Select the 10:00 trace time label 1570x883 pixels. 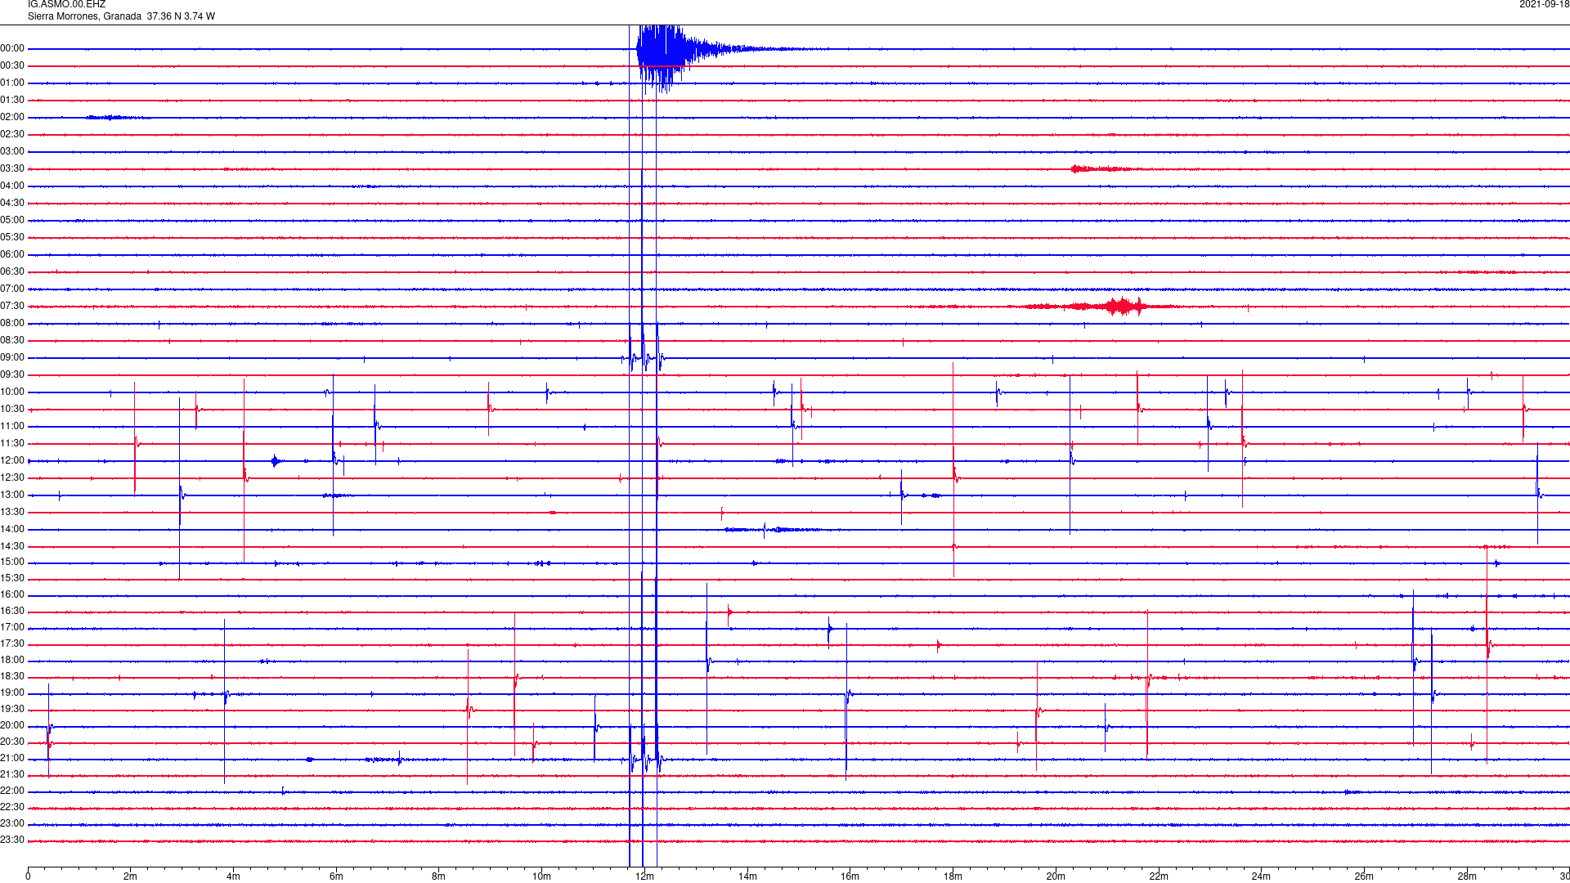click(x=12, y=392)
